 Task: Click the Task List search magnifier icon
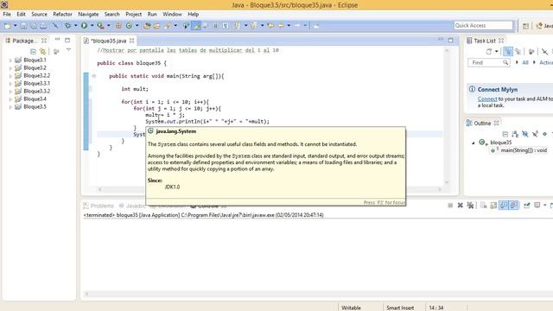505,62
